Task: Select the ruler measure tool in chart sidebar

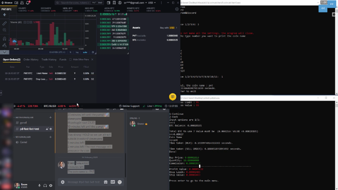Action: [4, 23]
